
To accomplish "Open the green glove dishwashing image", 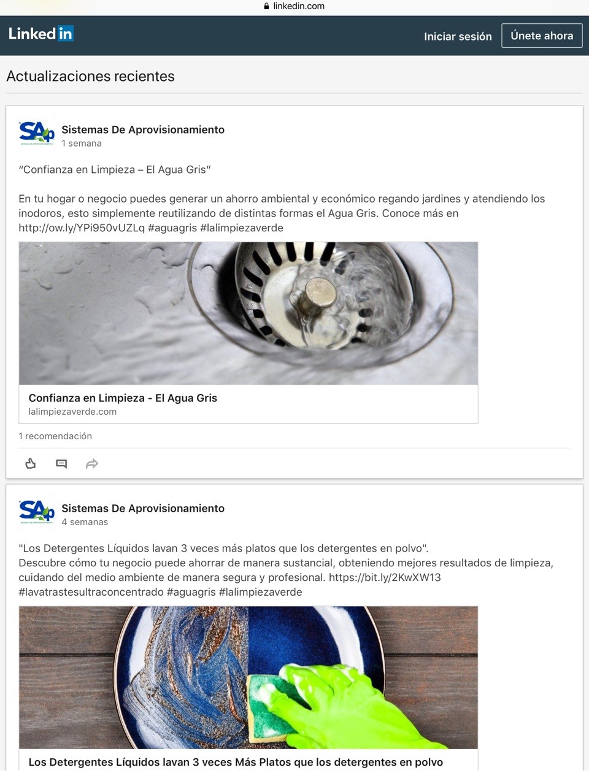I will [x=248, y=677].
